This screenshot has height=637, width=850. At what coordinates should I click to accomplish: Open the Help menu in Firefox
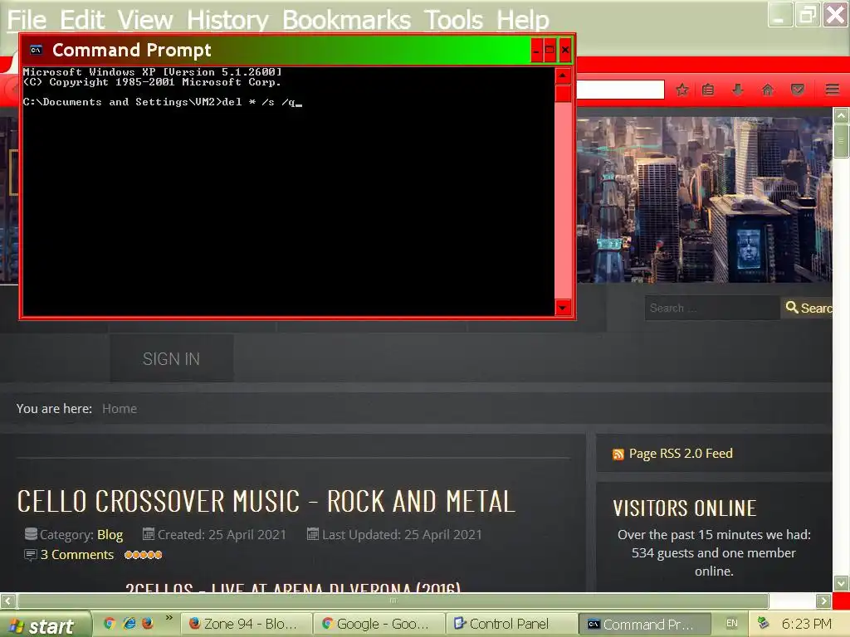tap(523, 20)
